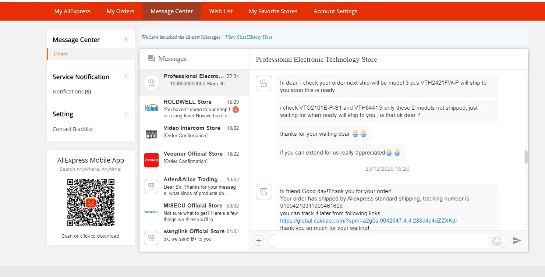
Task: Click the wanglink store avatar icon
Action: [151, 238]
